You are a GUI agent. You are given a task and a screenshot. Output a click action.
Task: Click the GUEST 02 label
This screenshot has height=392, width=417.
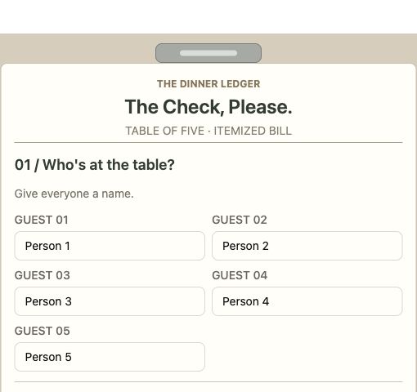pos(240,220)
